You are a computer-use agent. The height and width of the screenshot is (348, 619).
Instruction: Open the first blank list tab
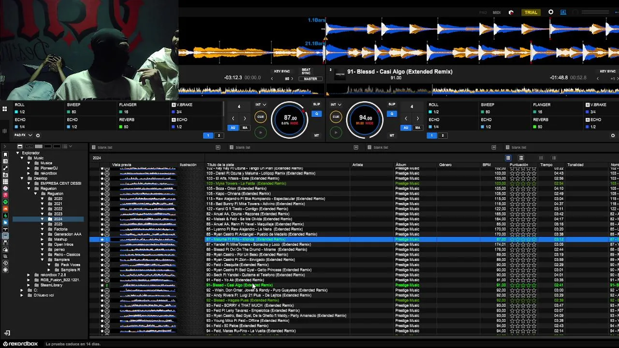tap(105, 147)
